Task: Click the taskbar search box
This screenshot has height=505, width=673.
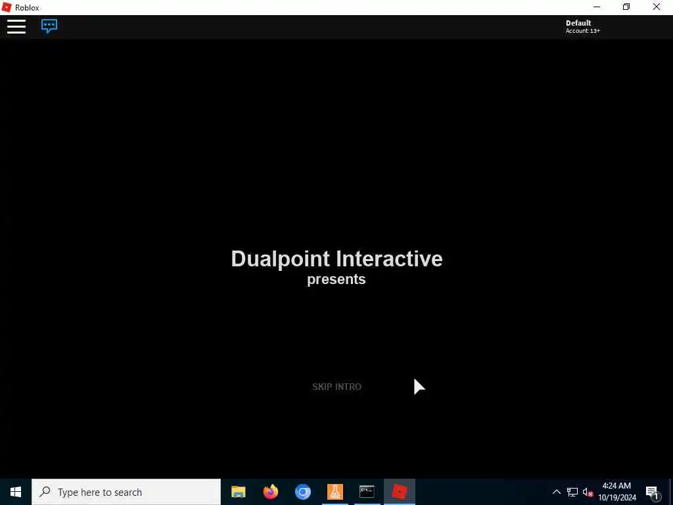Action: pos(126,492)
